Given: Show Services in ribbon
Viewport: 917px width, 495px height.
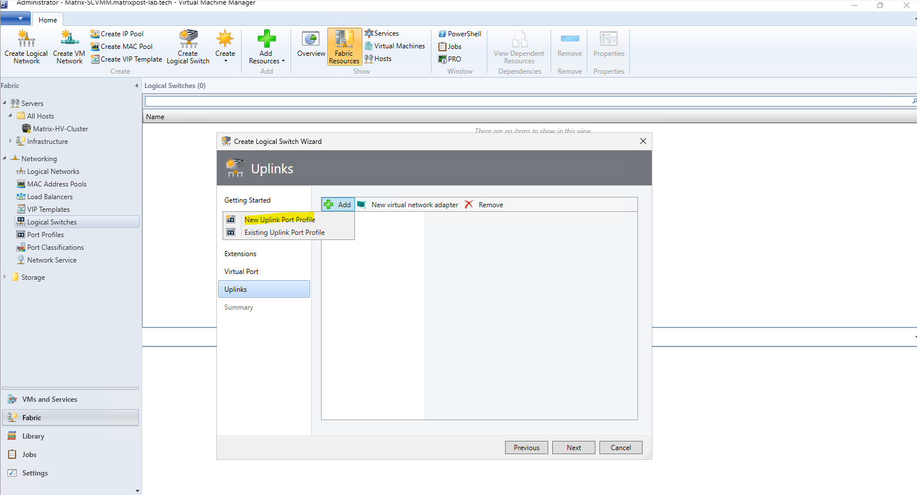Looking at the screenshot, I should click(381, 33).
